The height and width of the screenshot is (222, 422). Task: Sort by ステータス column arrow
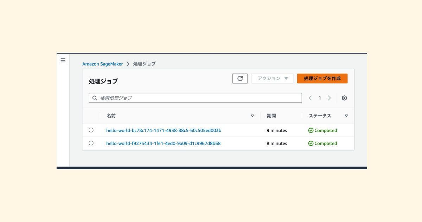coord(346,116)
